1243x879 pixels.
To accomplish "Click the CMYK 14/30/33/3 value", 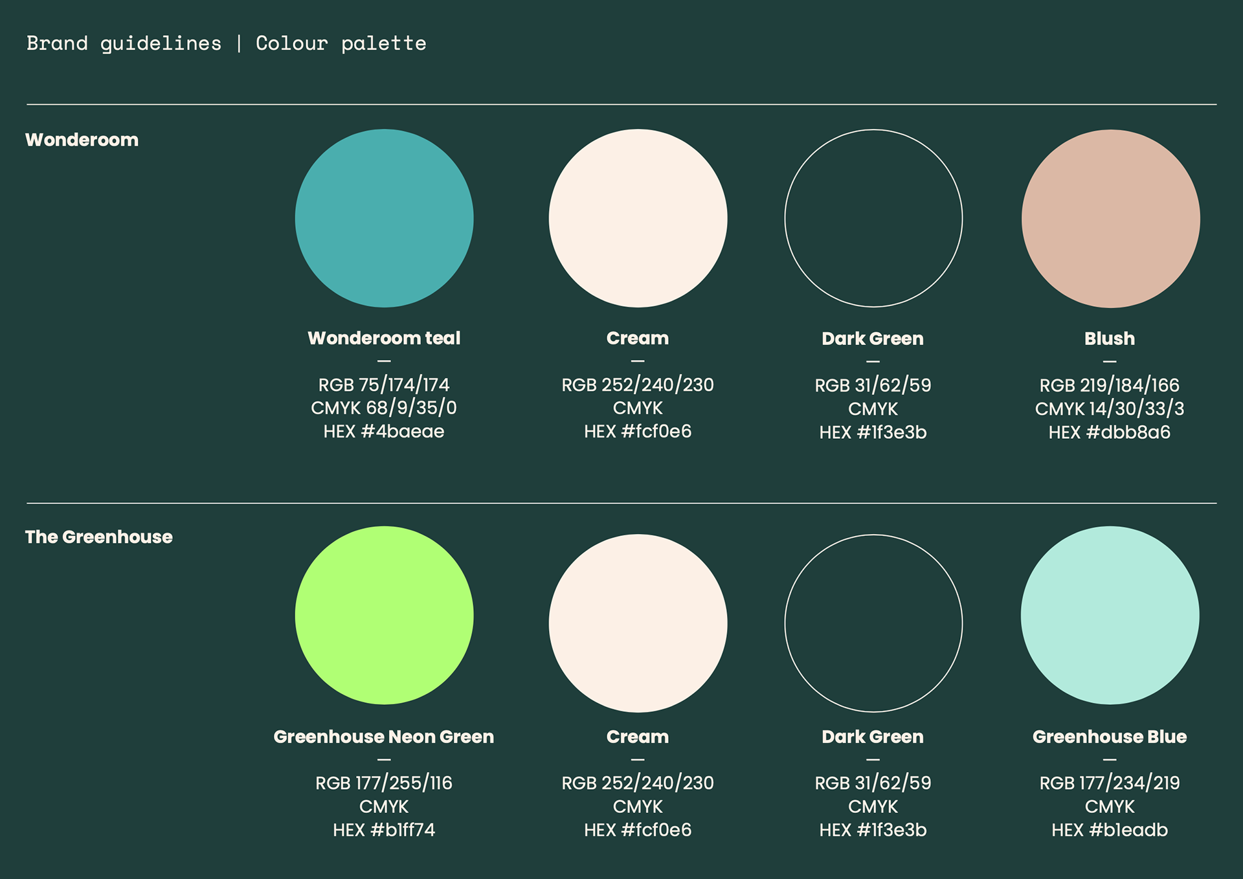I will click(1109, 408).
